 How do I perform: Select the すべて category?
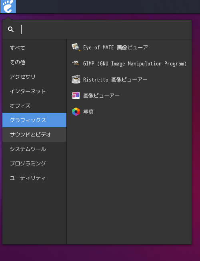[34, 48]
